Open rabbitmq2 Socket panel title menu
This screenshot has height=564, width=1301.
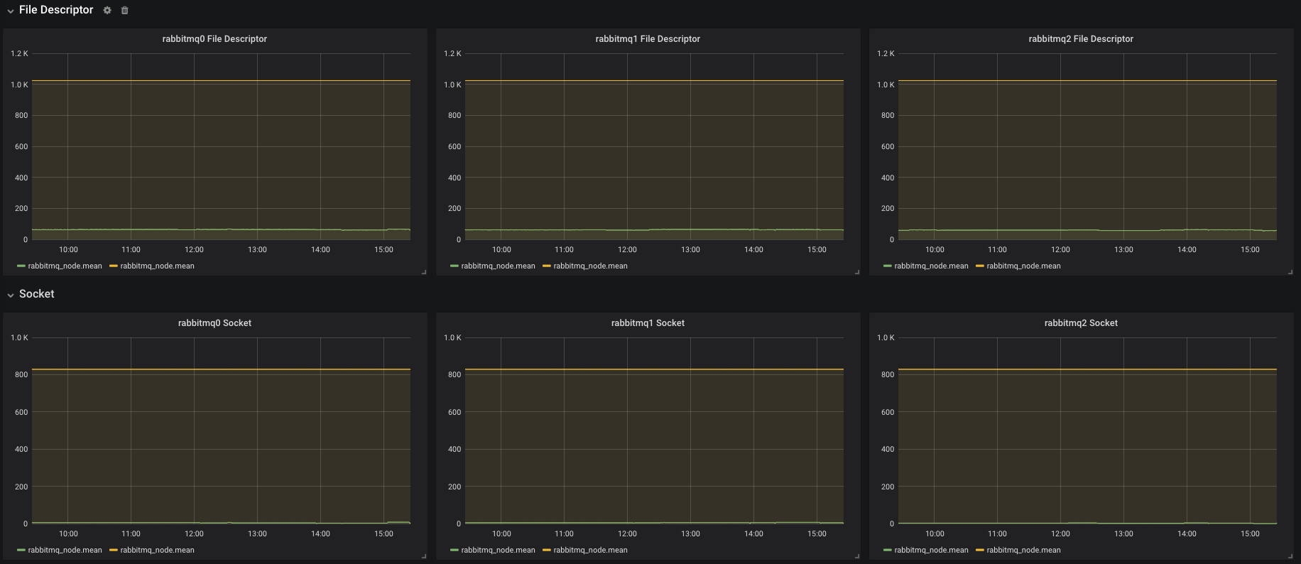tap(1081, 323)
